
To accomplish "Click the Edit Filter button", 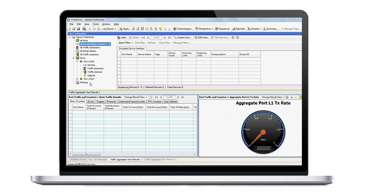I will tap(140, 43).
